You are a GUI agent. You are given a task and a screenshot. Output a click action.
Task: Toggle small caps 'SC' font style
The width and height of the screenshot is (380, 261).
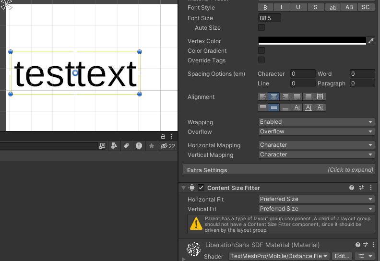pyautogui.click(x=366, y=8)
